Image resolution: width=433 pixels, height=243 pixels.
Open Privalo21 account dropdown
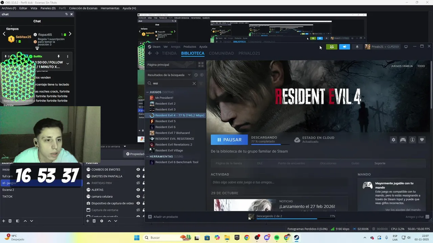(382, 47)
